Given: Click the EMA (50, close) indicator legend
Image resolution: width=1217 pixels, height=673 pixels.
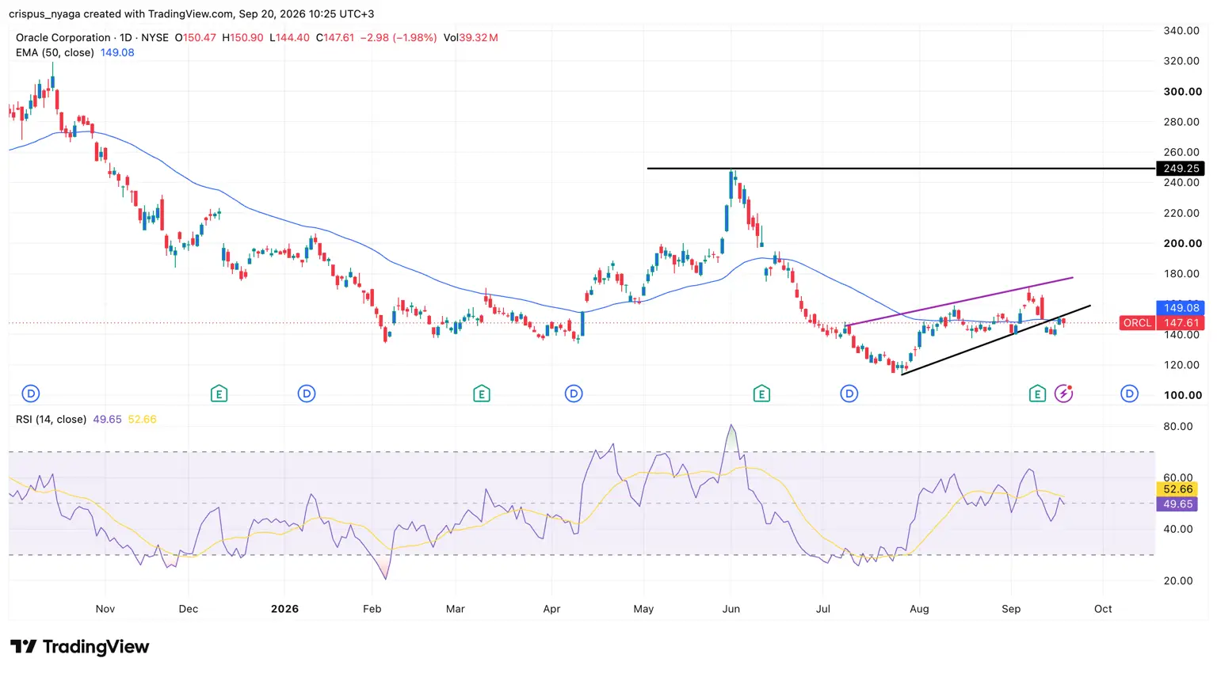Looking at the screenshot, I should point(55,52).
